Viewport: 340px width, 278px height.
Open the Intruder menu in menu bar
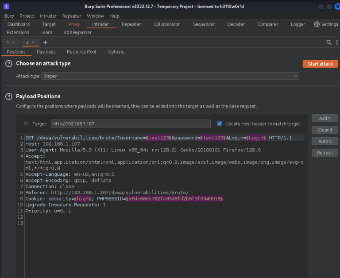coord(48,16)
